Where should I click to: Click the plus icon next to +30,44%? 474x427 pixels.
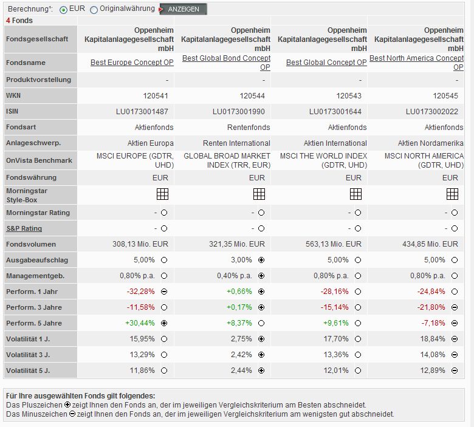pos(164,323)
